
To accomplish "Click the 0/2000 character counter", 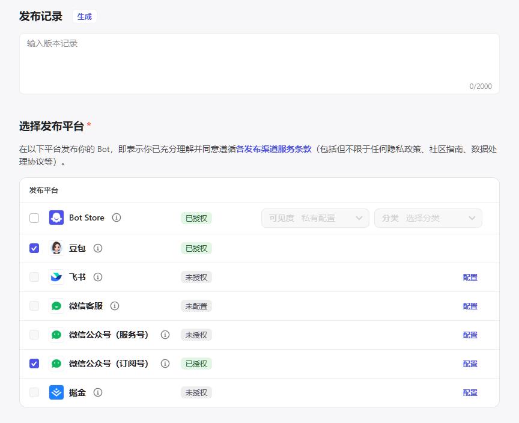I will [481, 87].
